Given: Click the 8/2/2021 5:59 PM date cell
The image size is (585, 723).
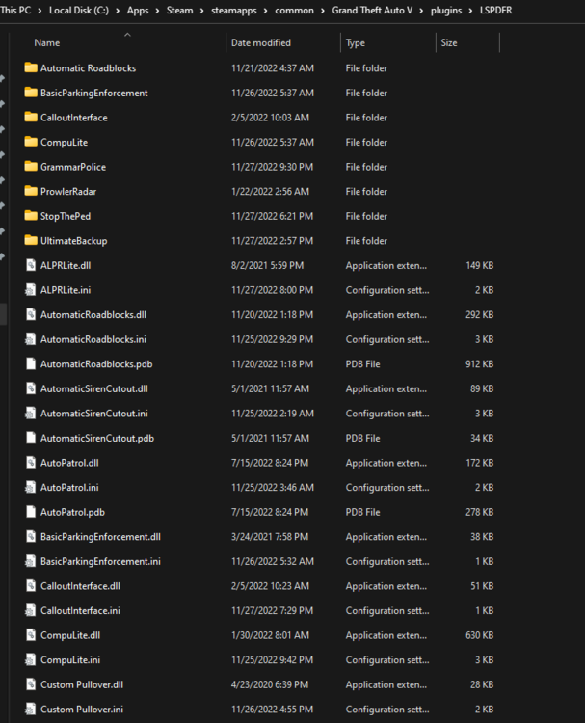Looking at the screenshot, I should pyautogui.click(x=267, y=265).
